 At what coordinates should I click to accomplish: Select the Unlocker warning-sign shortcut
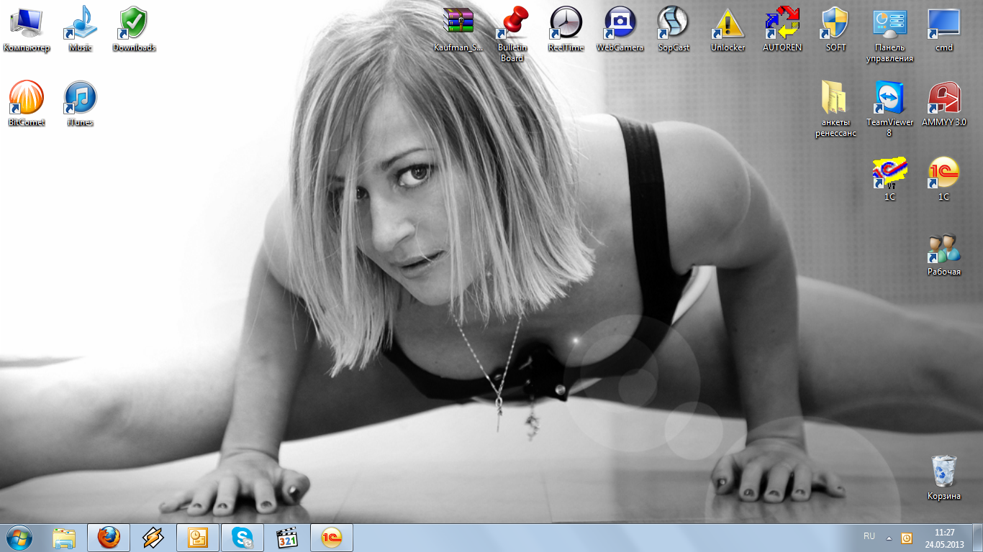[728, 29]
